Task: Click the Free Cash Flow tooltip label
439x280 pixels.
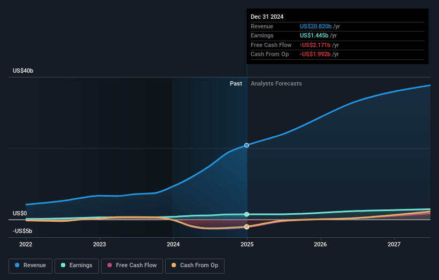Action: 271,45
